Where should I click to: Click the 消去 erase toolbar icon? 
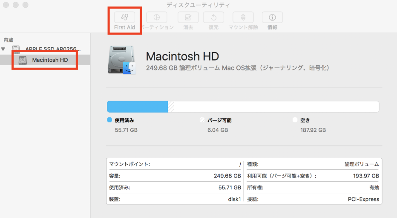pos(188,17)
